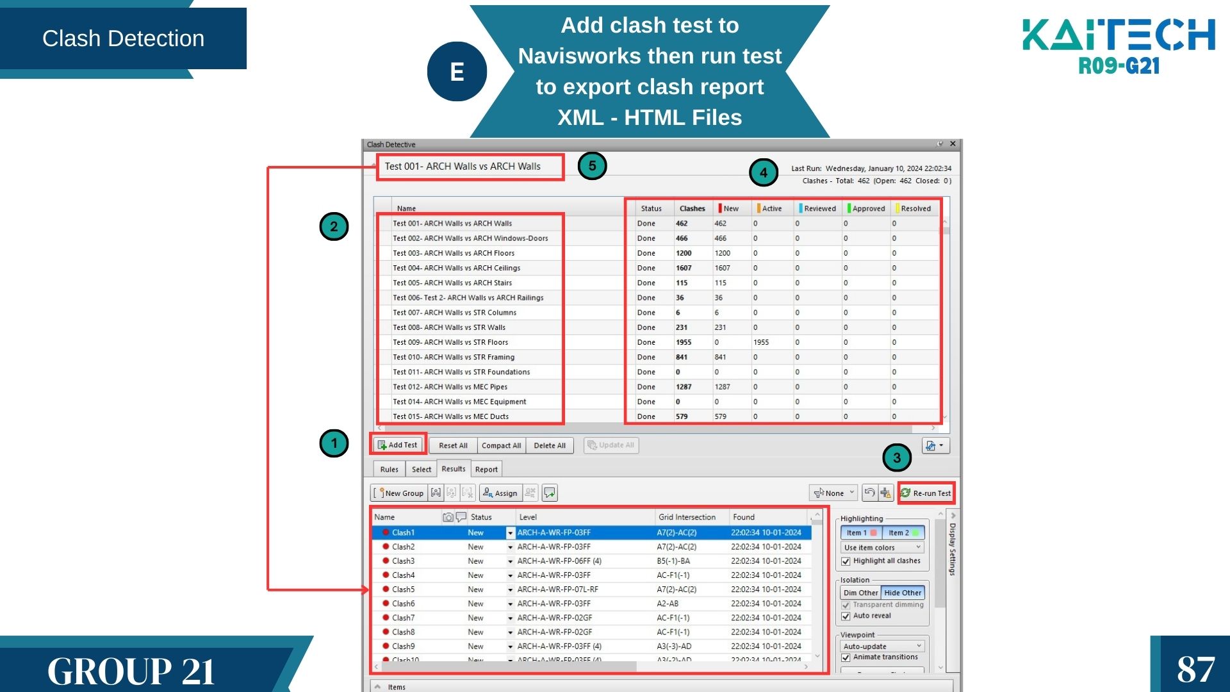
Task: Click the Compact test icon beside Re-run
Action: tap(885, 493)
